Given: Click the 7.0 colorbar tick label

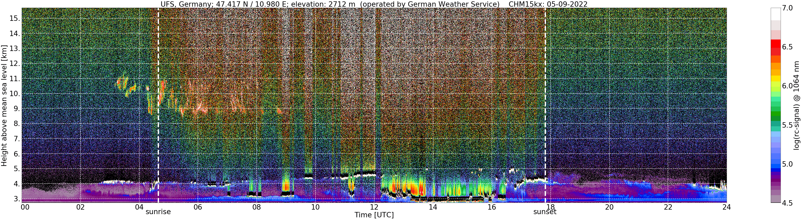Looking at the screenshot, I should [x=787, y=8].
